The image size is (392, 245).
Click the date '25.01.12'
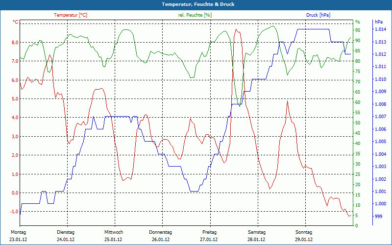(x=113, y=240)
